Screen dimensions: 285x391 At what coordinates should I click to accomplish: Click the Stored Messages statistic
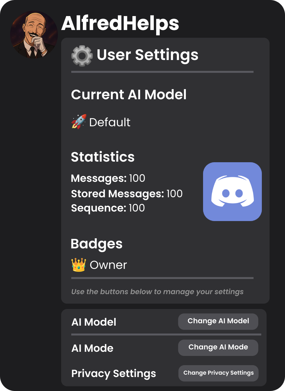(126, 193)
